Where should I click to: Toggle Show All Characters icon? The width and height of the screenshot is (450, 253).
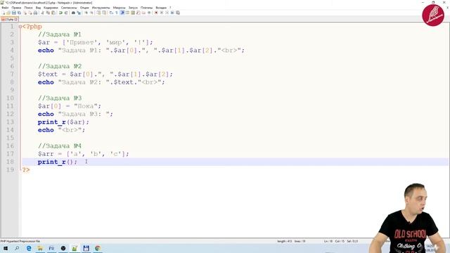click(117, 13)
